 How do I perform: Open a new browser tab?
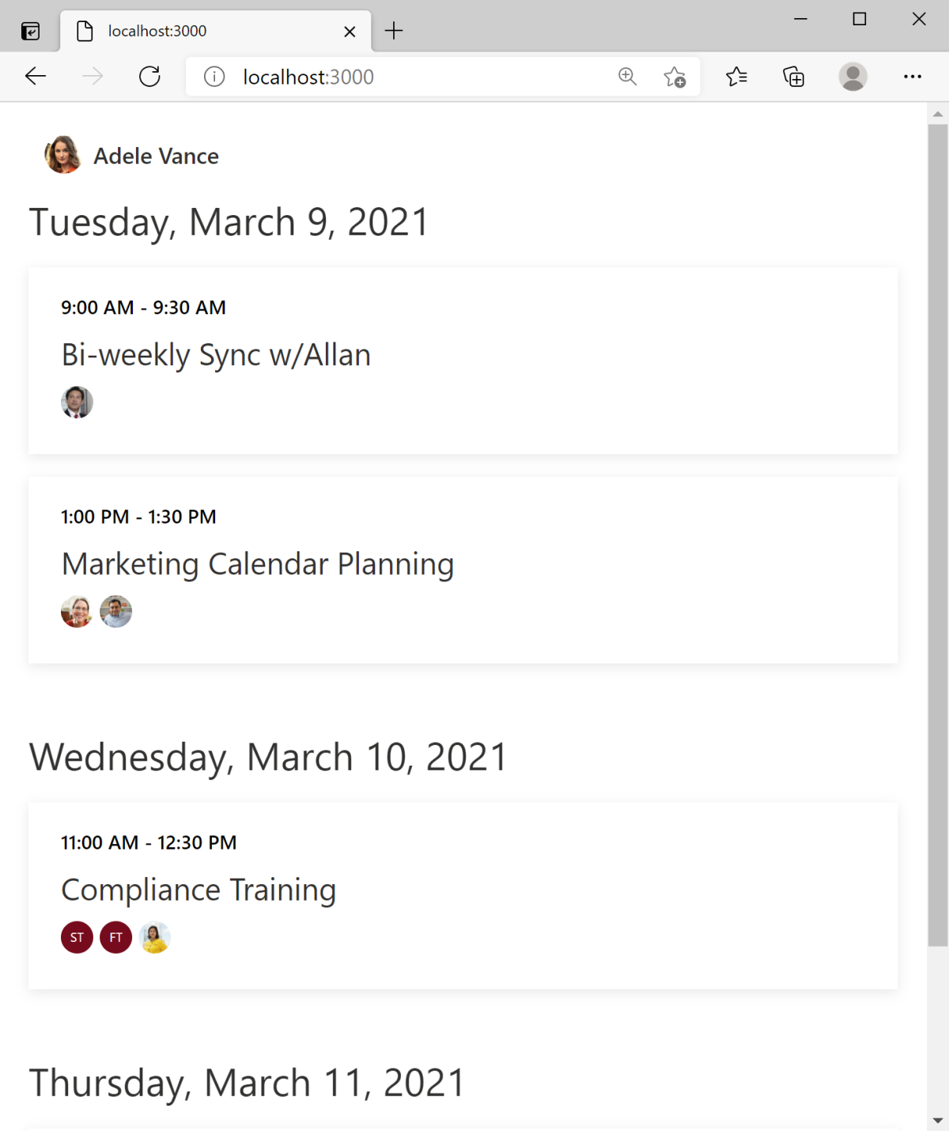pyautogui.click(x=394, y=30)
